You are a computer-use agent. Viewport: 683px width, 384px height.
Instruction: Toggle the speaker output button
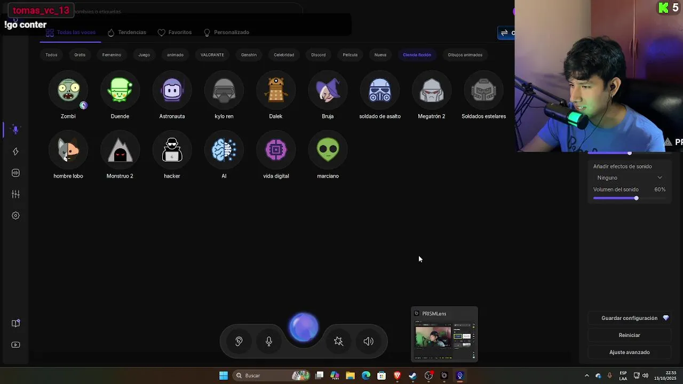369,341
